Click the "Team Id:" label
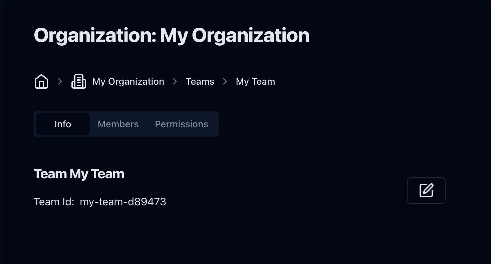The width and height of the screenshot is (491, 264). coord(54,202)
